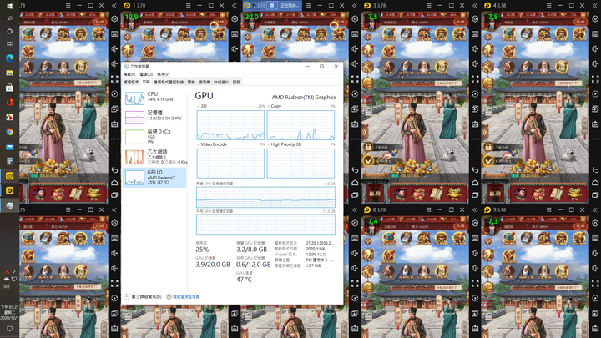The image size is (601, 338).
Task: Switch to the 詳細資料 tab in Task Manager
Action: click(221, 82)
